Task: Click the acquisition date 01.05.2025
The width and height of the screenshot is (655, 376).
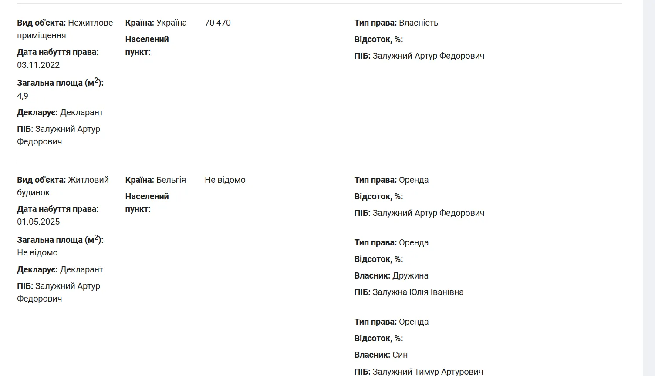Action: pos(38,222)
